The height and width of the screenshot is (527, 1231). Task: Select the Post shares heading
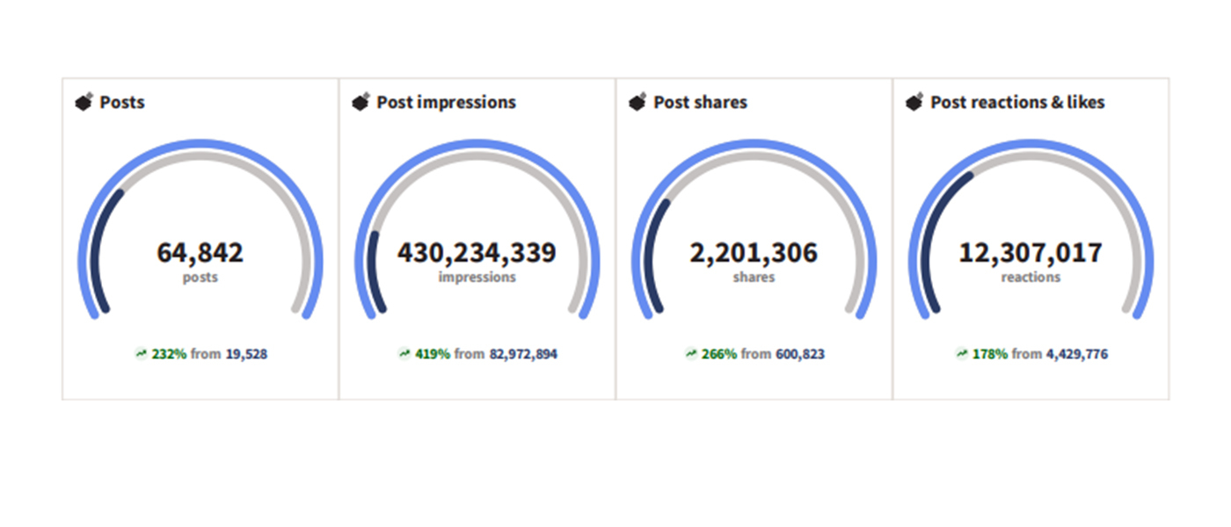click(x=700, y=103)
